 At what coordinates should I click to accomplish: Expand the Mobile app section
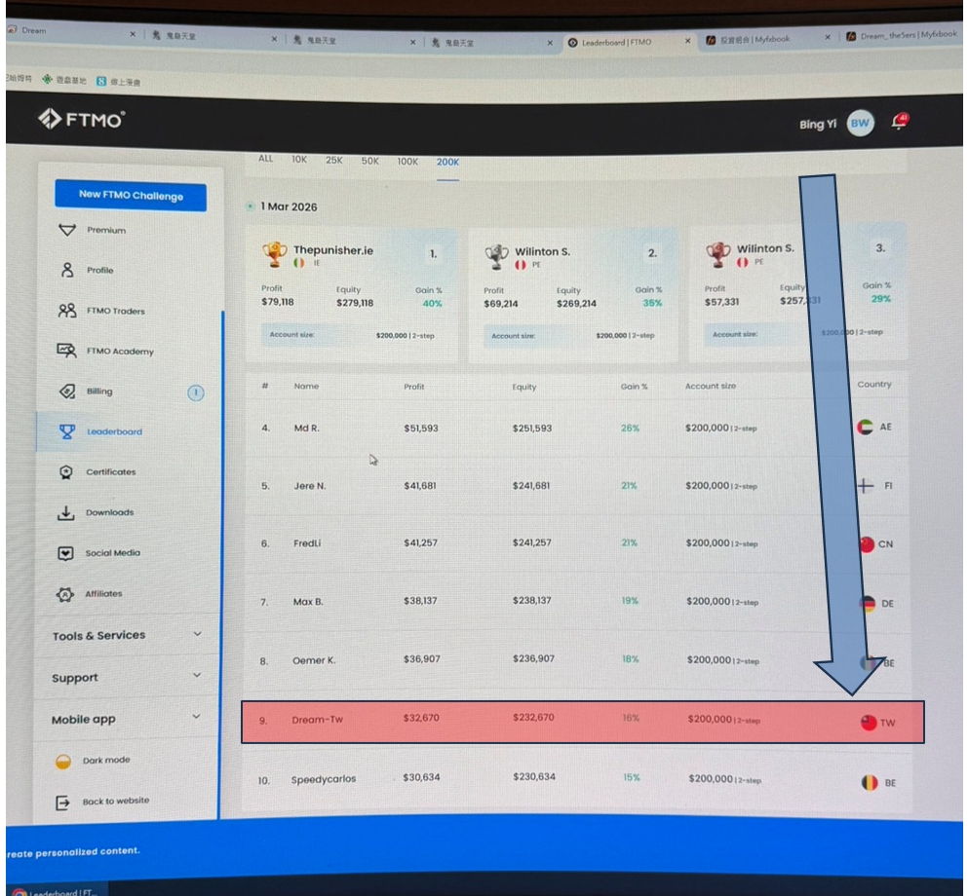click(127, 719)
